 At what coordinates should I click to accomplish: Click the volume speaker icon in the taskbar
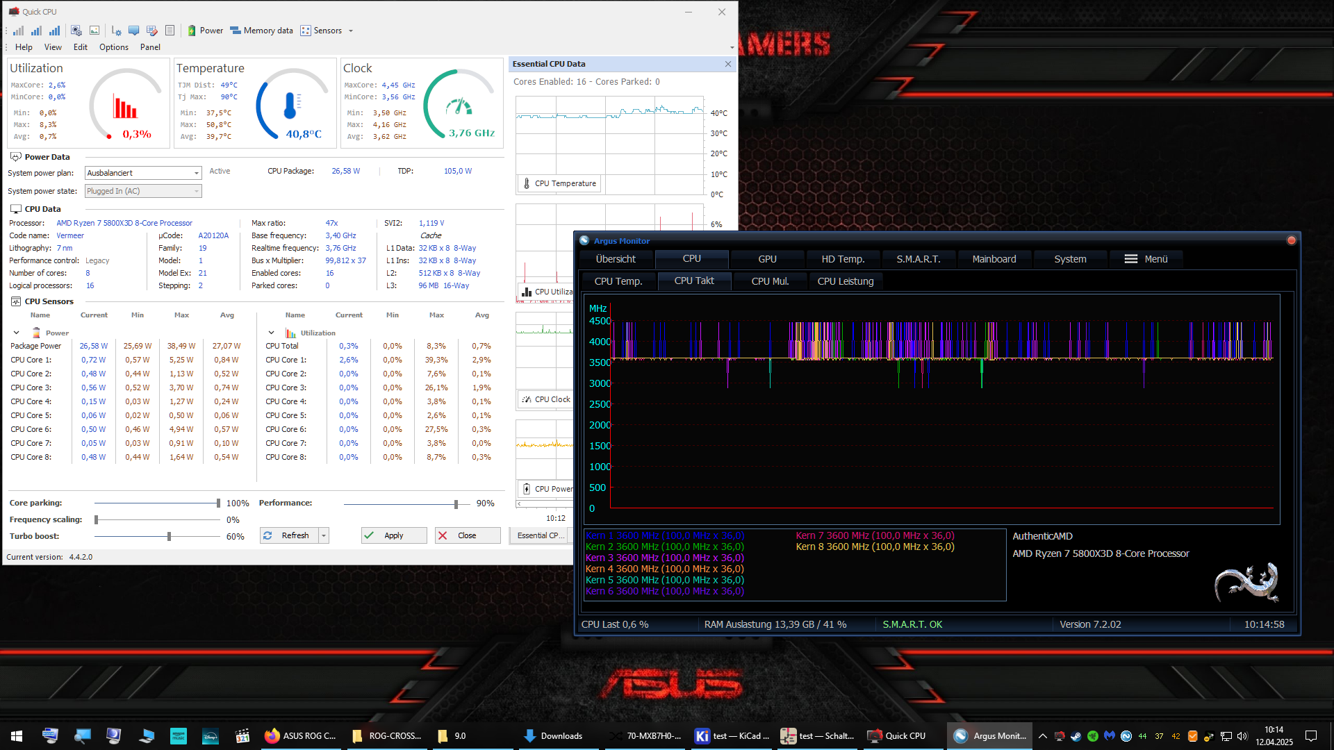coord(1242,736)
